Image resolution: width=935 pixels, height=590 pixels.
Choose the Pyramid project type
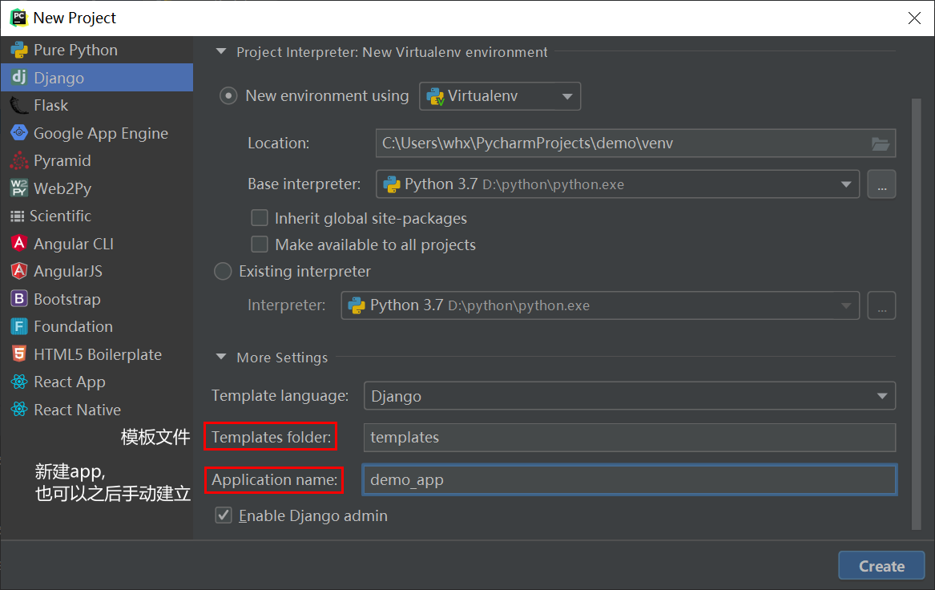click(x=97, y=160)
